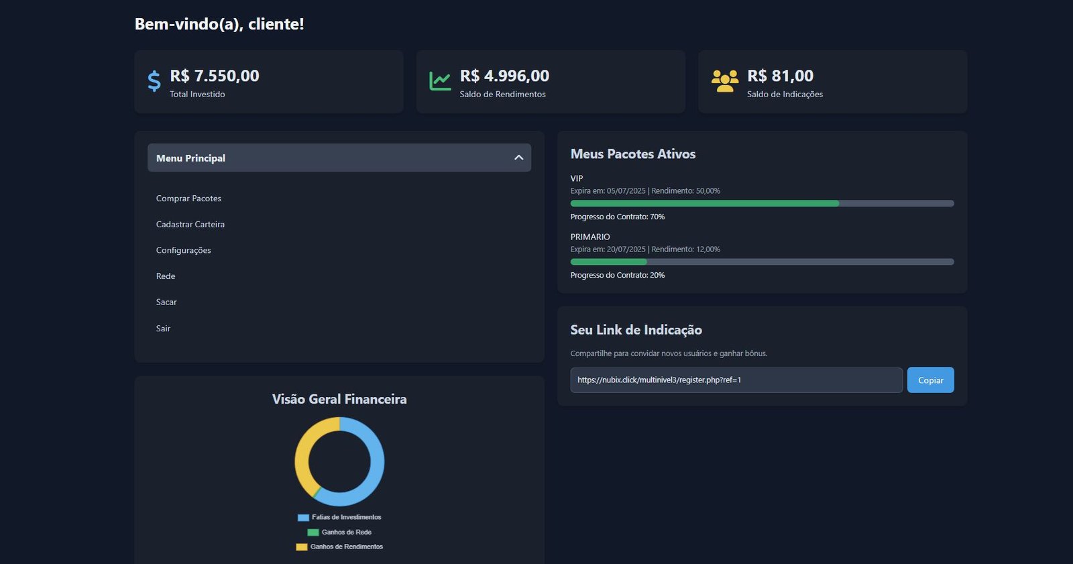Toggle Ganhos de Rede legend swatch
Image resolution: width=1073 pixels, height=564 pixels.
pyautogui.click(x=313, y=532)
